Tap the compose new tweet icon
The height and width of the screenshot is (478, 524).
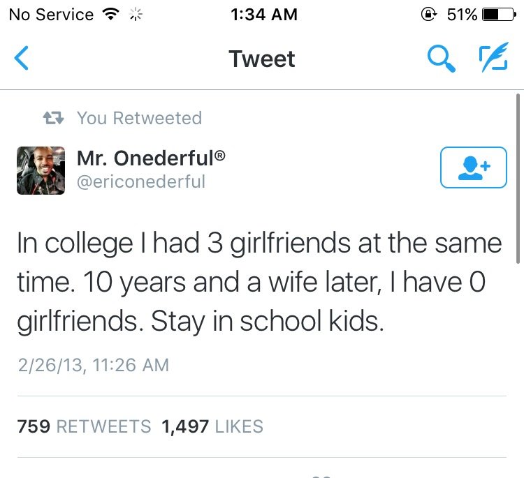(493, 59)
